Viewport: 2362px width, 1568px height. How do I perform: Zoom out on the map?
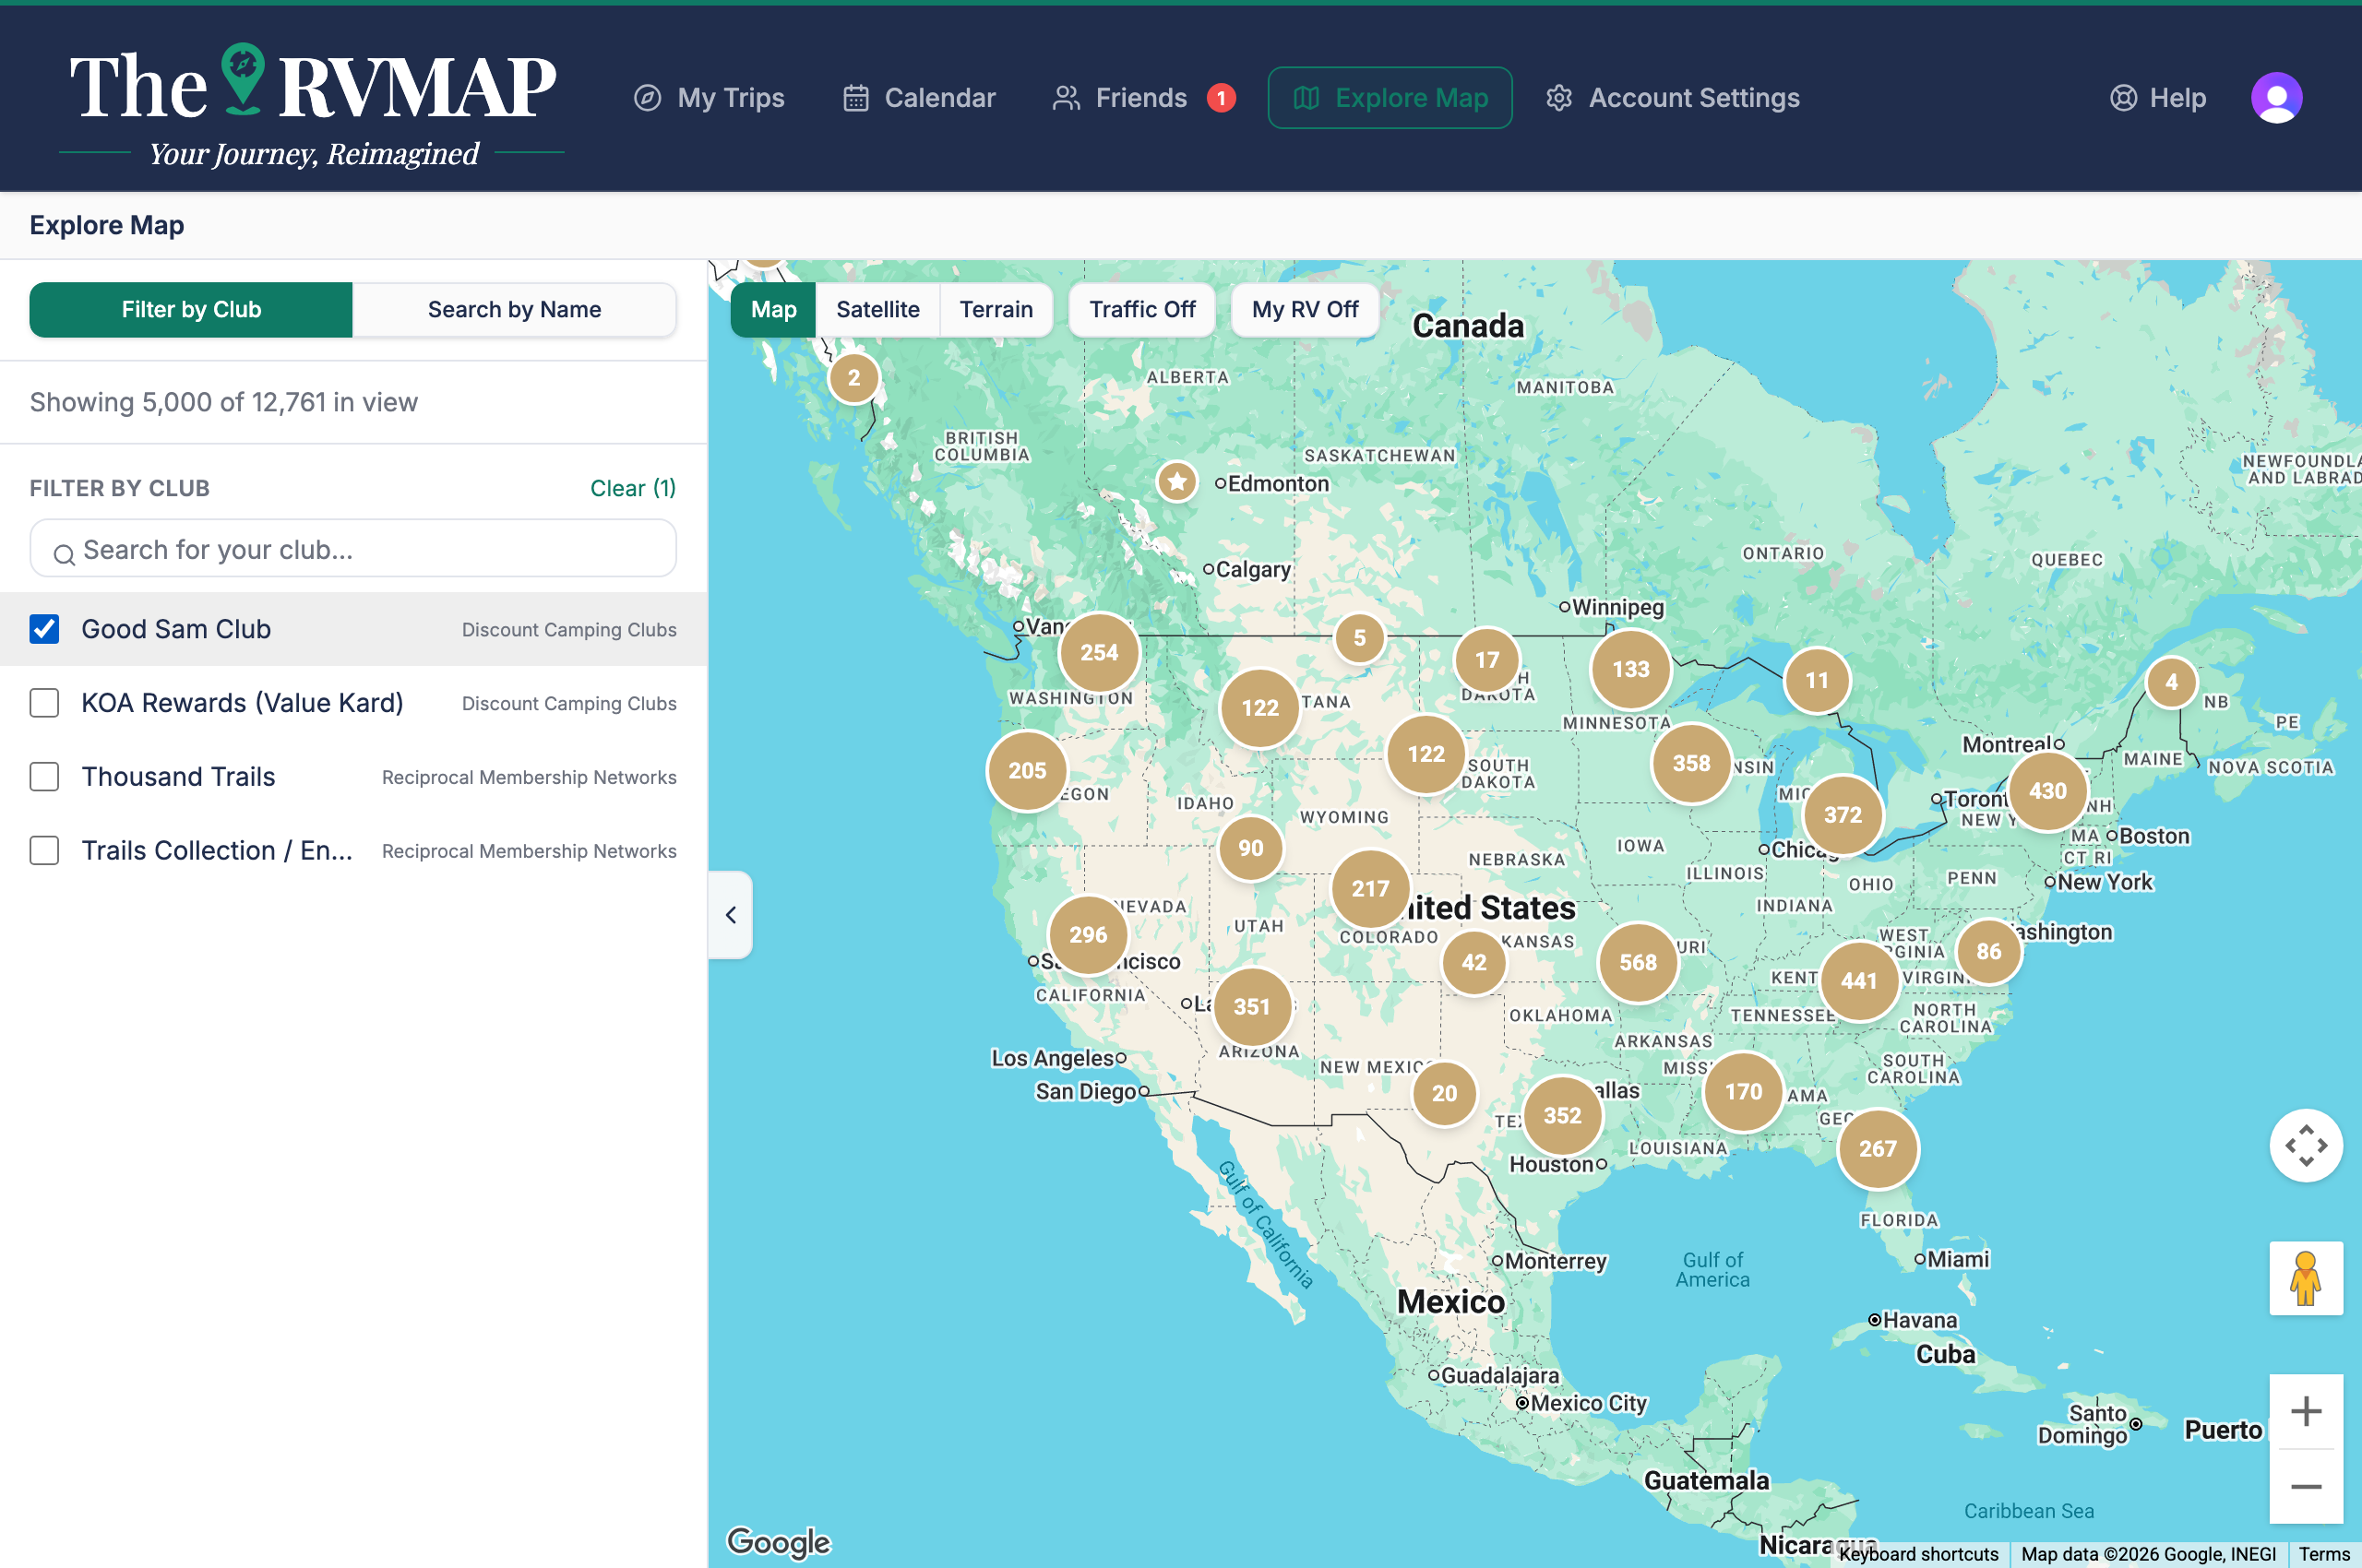click(x=2305, y=1486)
